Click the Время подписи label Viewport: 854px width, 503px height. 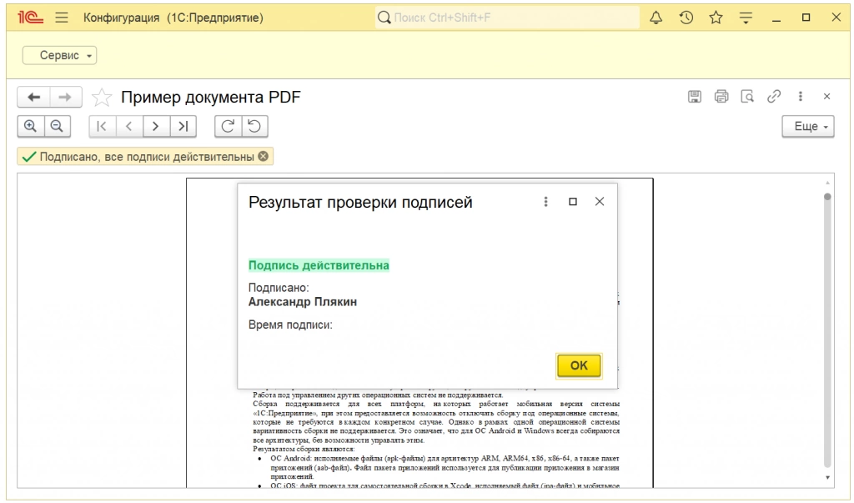coord(290,324)
